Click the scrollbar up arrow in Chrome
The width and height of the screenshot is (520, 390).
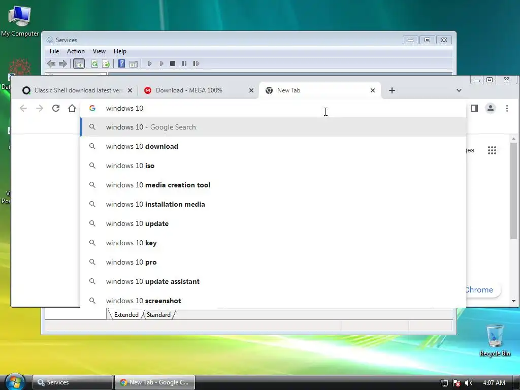pos(513,139)
